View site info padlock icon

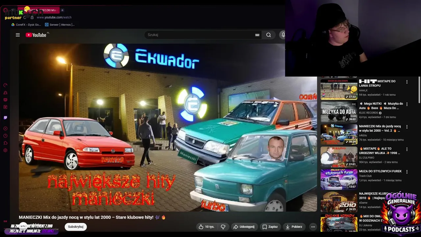(32, 17)
